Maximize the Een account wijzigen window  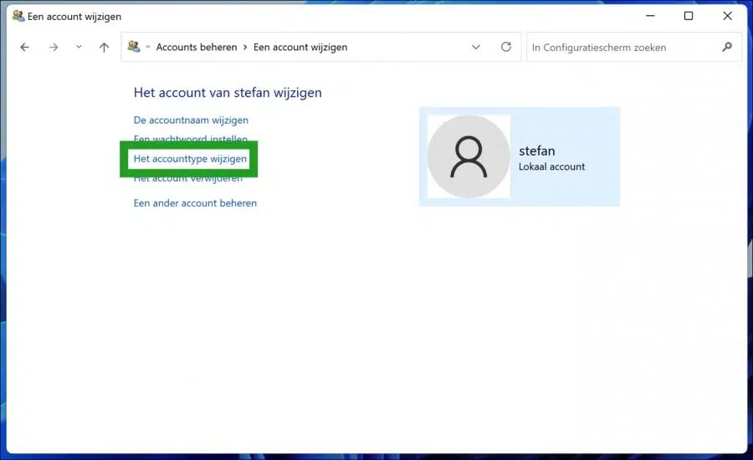689,16
